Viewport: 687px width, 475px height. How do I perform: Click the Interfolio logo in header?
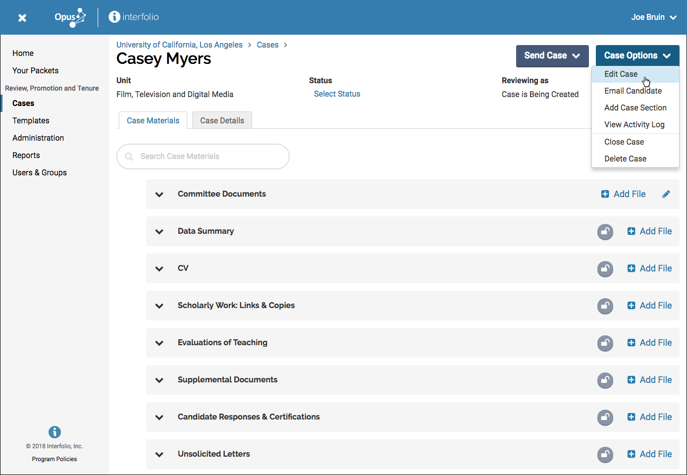[134, 17]
